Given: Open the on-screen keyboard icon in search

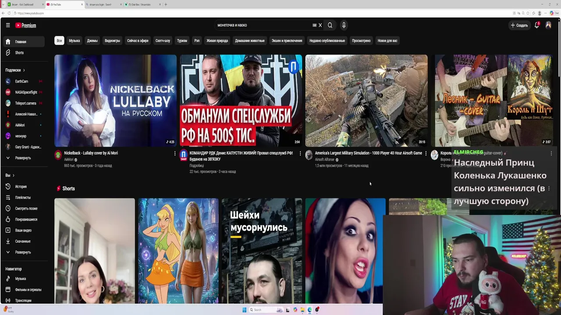Looking at the screenshot, I should coord(314,25).
